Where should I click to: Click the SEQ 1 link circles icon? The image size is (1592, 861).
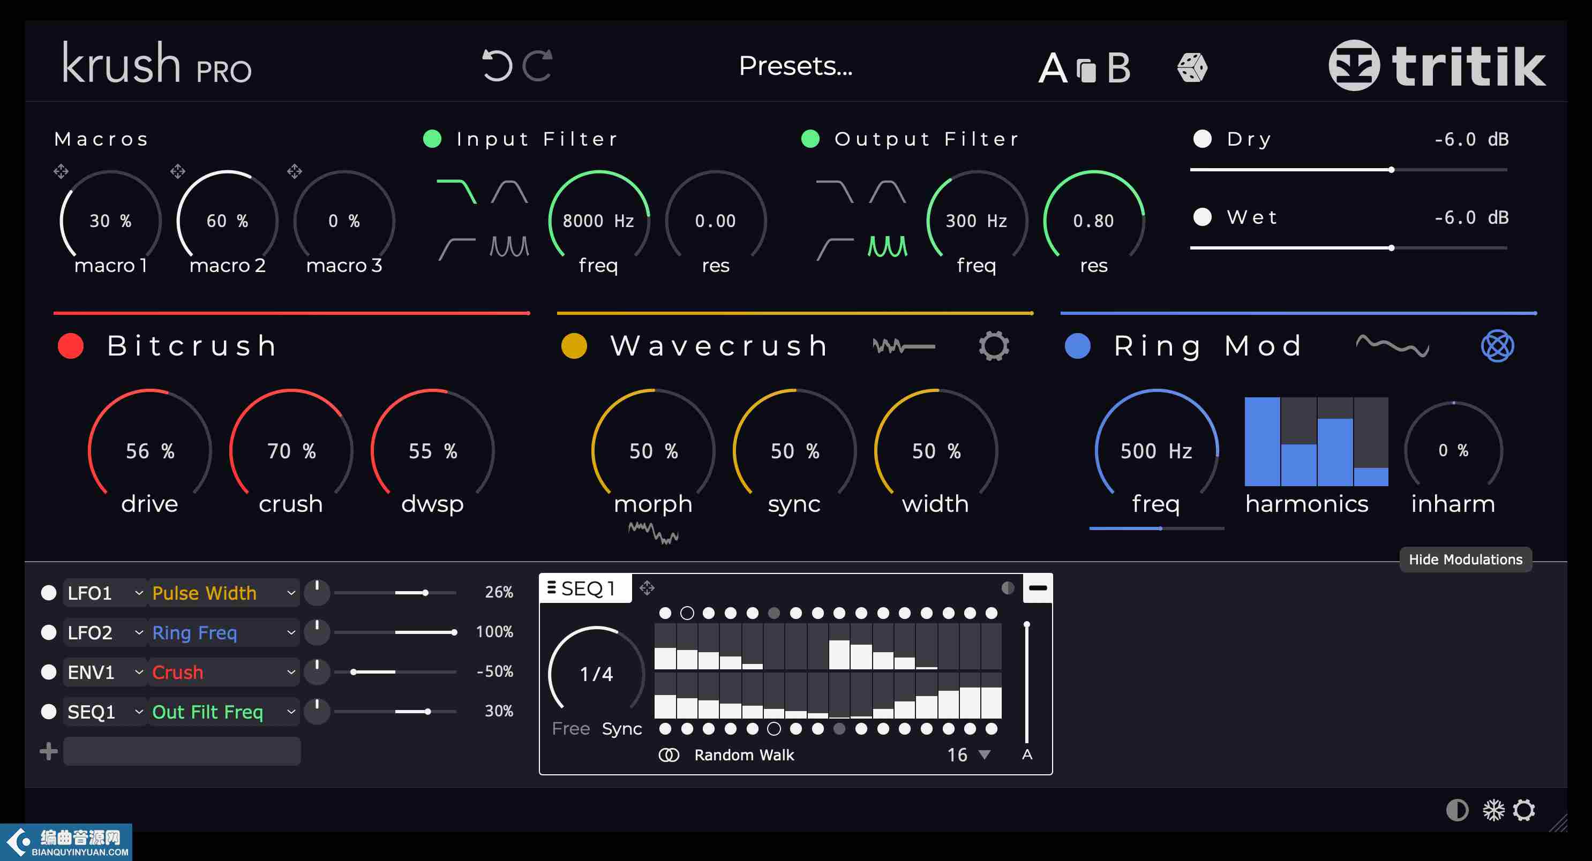coord(669,755)
